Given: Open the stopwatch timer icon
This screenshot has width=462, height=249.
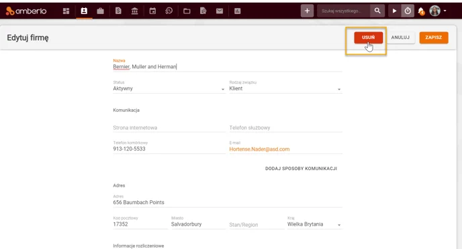Looking at the screenshot, I should (x=408, y=11).
